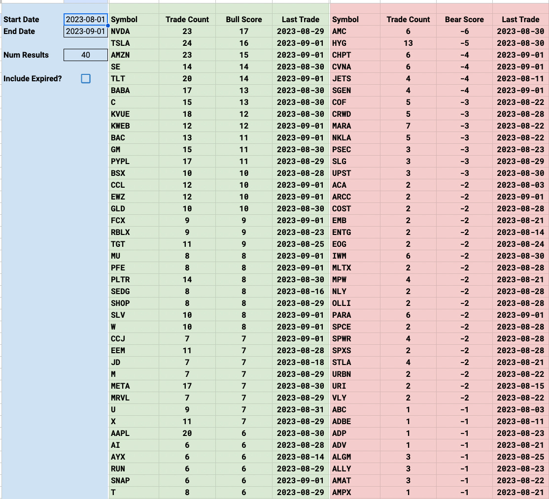Select URI last trade date 2023-08-15
The height and width of the screenshot is (499, 549).
click(520, 386)
